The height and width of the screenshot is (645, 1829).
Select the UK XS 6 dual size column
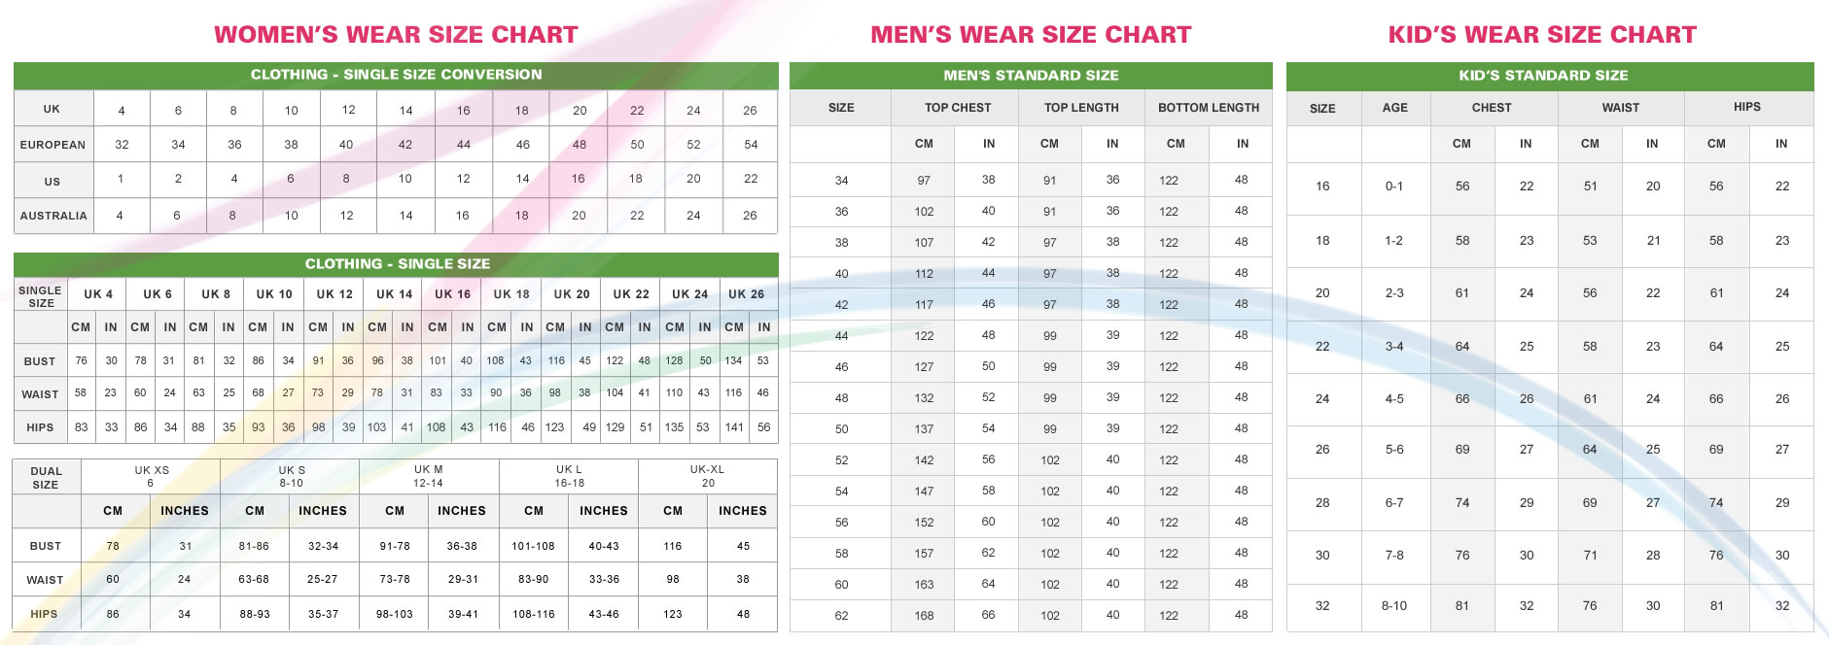151,476
